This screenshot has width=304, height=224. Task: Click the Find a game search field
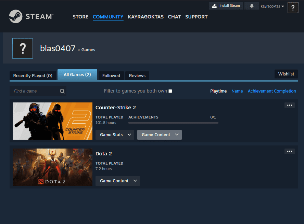[x=34, y=91]
